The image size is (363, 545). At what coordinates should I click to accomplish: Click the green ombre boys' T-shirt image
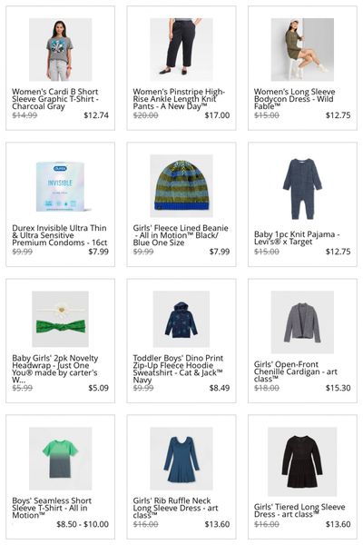(61, 459)
